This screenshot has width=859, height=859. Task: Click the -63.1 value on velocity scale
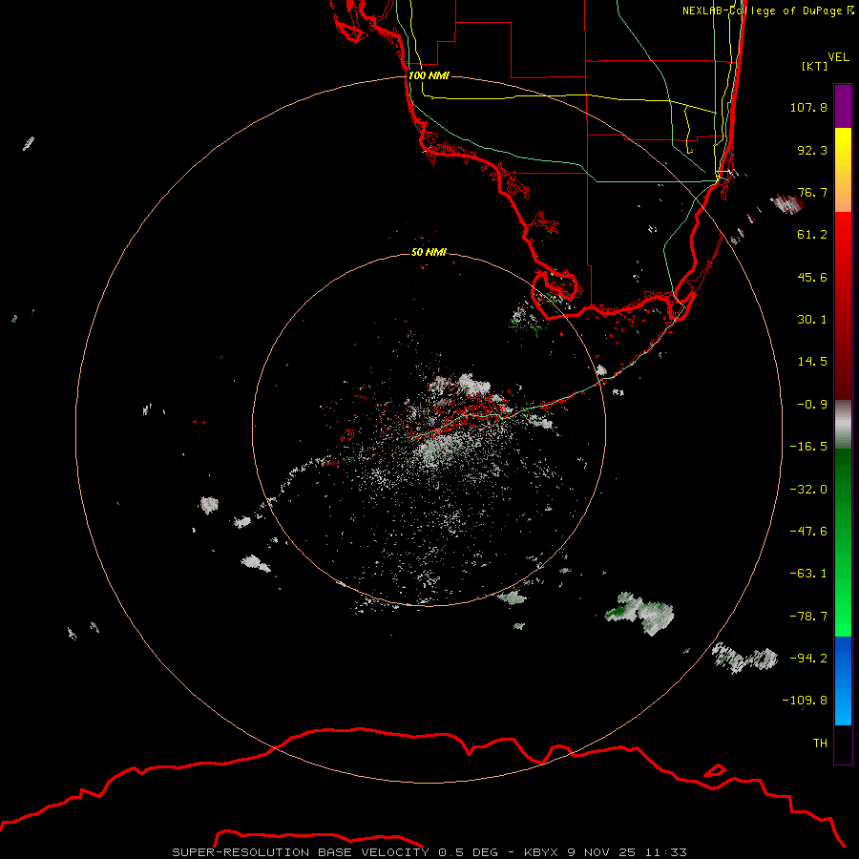point(808,574)
